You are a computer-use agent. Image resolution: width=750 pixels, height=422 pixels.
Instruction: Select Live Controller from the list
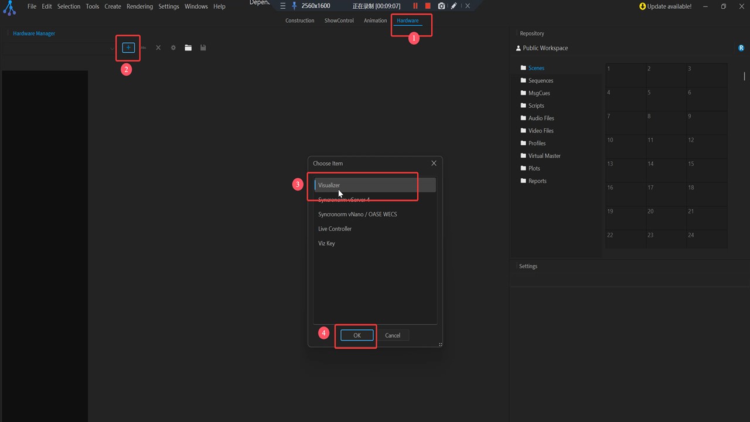pyautogui.click(x=335, y=229)
